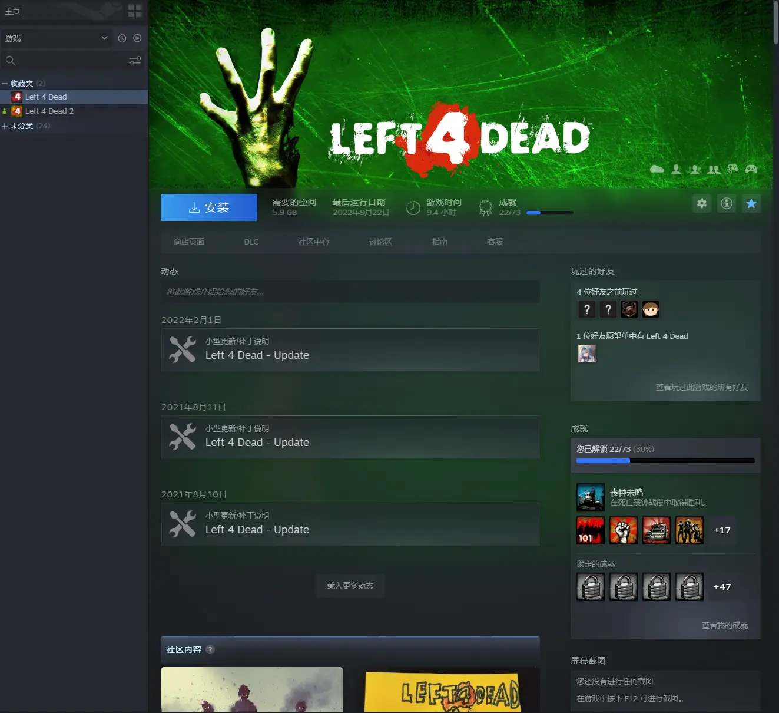Toggle the recent-activity clock sort icon
The width and height of the screenshot is (779, 713).
(x=122, y=38)
